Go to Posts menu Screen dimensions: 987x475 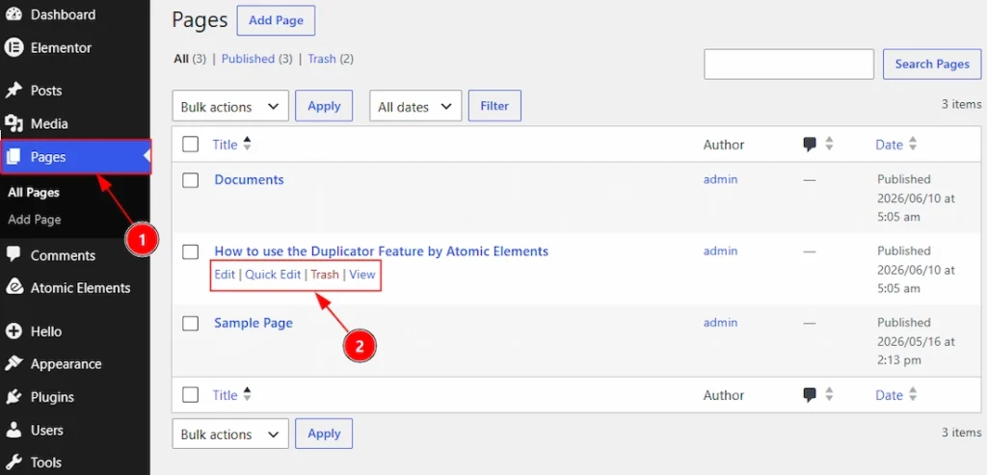click(x=46, y=91)
